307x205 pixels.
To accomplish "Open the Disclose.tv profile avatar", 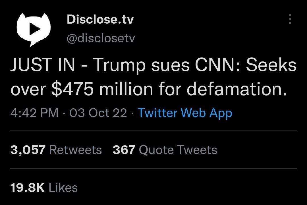I will click(34, 29).
